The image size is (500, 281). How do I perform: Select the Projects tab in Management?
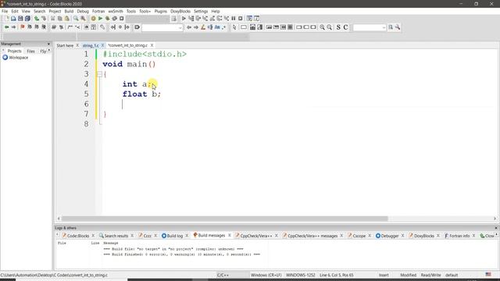[x=14, y=51]
